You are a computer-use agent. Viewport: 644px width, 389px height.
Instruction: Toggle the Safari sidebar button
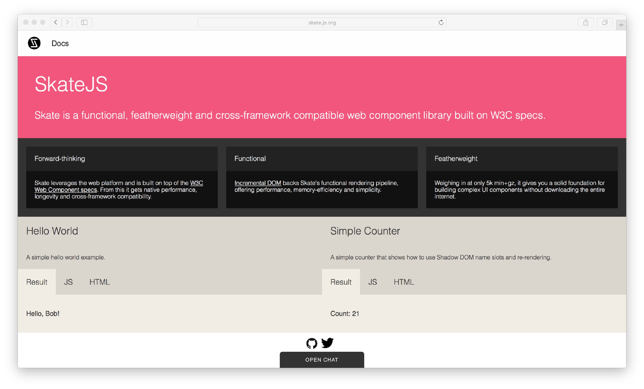pyautogui.click(x=84, y=22)
